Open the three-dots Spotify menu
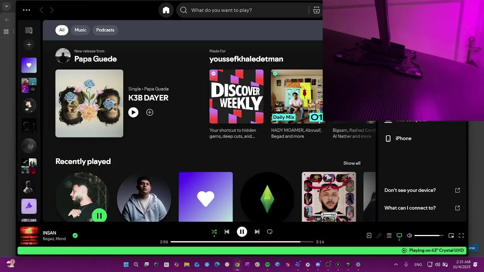 click(26, 10)
